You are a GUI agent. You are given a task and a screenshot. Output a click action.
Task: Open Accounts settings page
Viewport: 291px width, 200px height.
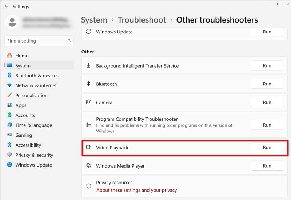39,115
